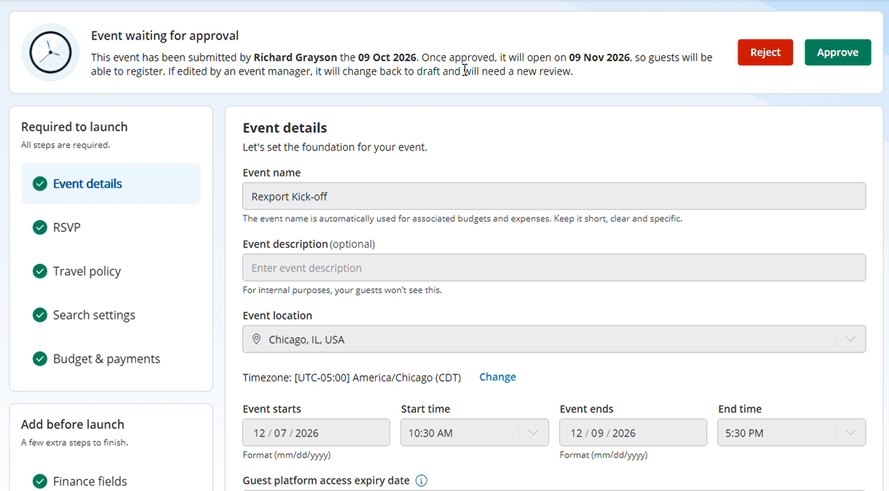Click the info icon beside Guest platform access expiry
Viewport: 889px width, 491px height.
point(421,481)
